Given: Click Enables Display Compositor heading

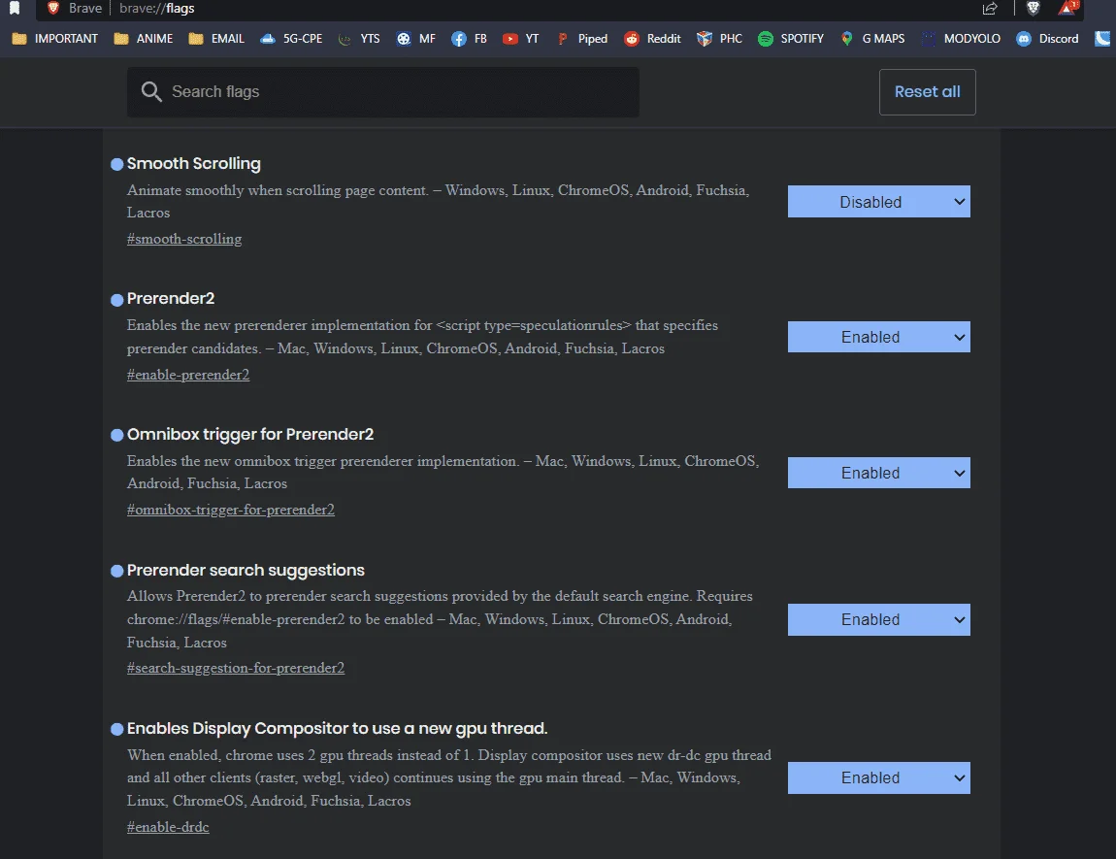Looking at the screenshot, I should click(338, 729).
